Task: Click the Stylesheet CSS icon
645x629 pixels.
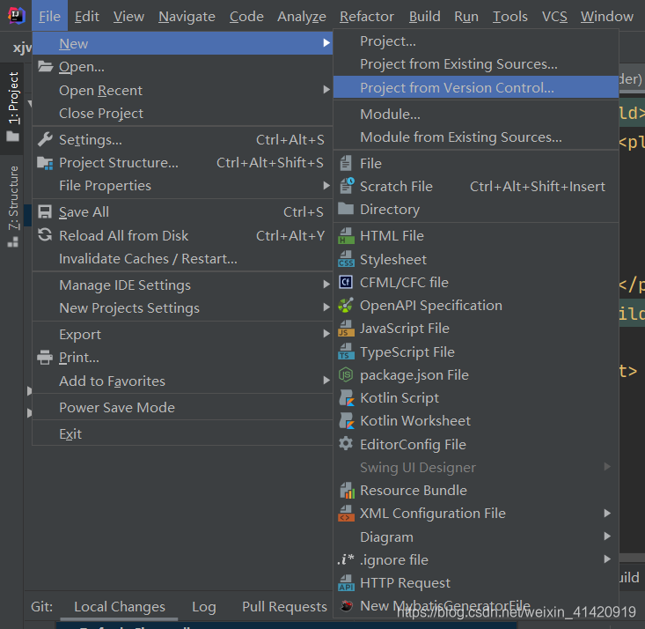Action: coord(346,259)
